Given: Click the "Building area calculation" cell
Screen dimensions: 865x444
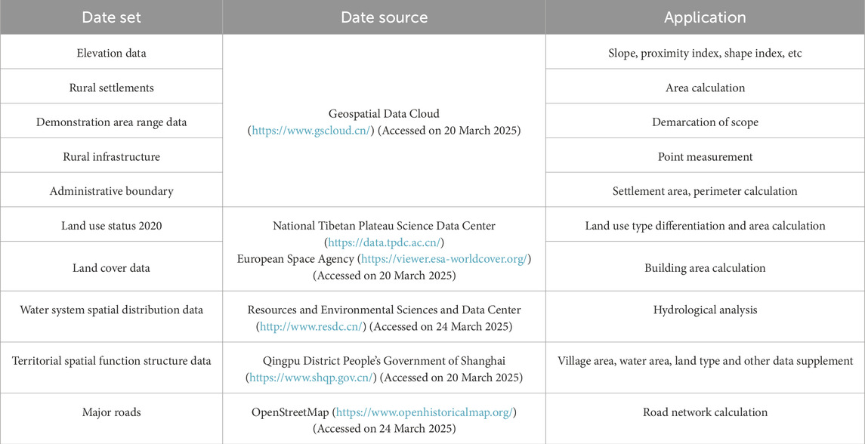Looking at the screenshot, I should [x=705, y=267].
